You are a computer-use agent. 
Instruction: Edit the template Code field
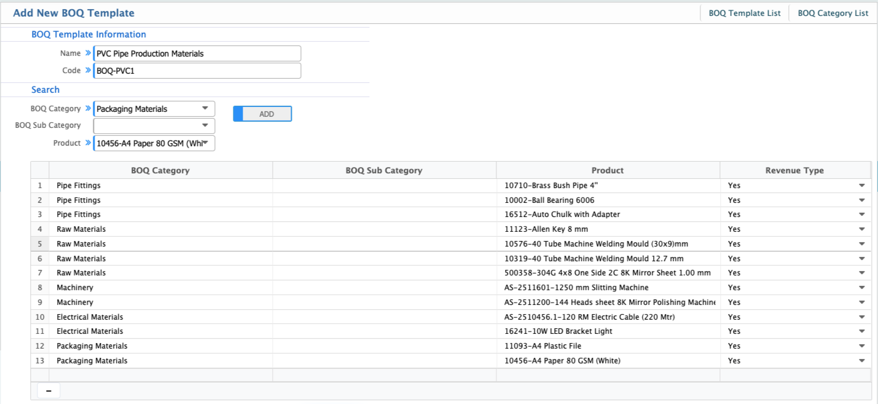coord(197,71)
